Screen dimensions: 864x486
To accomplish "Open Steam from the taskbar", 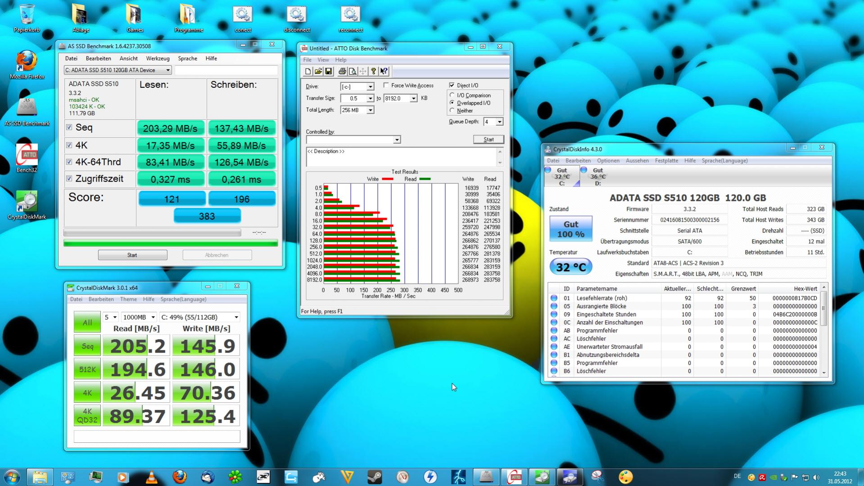I will tap(375, 477).
